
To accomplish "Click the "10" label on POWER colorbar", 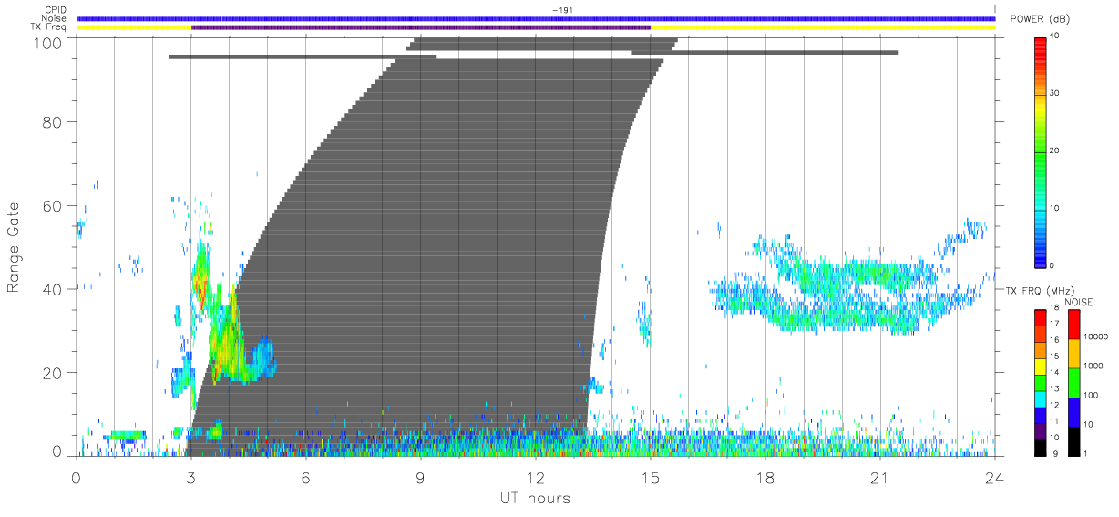I will click(1056, 209).
